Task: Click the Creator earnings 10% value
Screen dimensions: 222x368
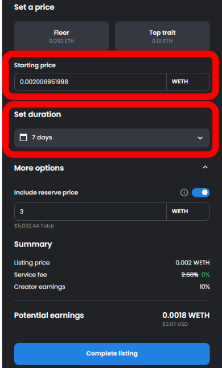Action: (204, 287)
